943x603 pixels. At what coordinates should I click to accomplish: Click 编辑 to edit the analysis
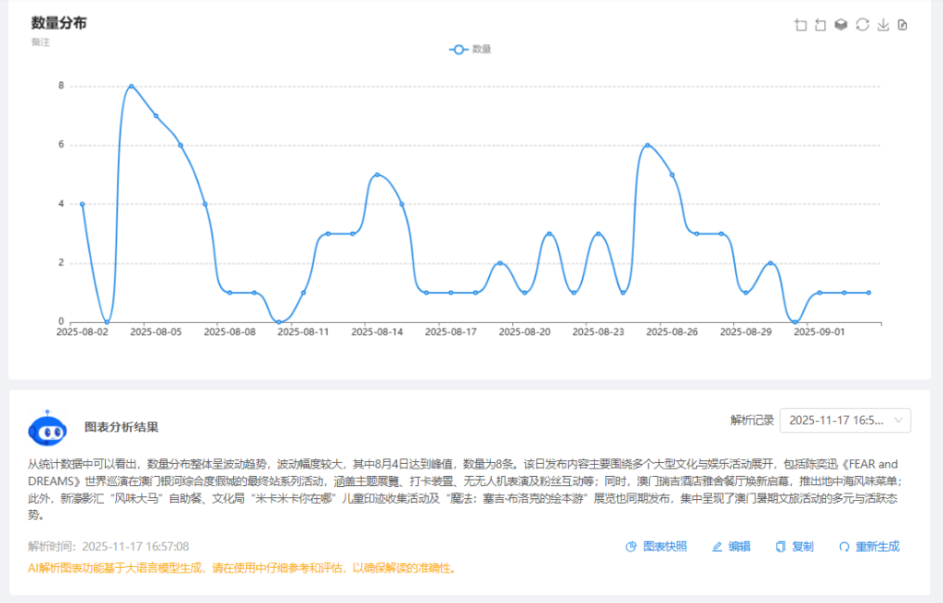point(731,547)
